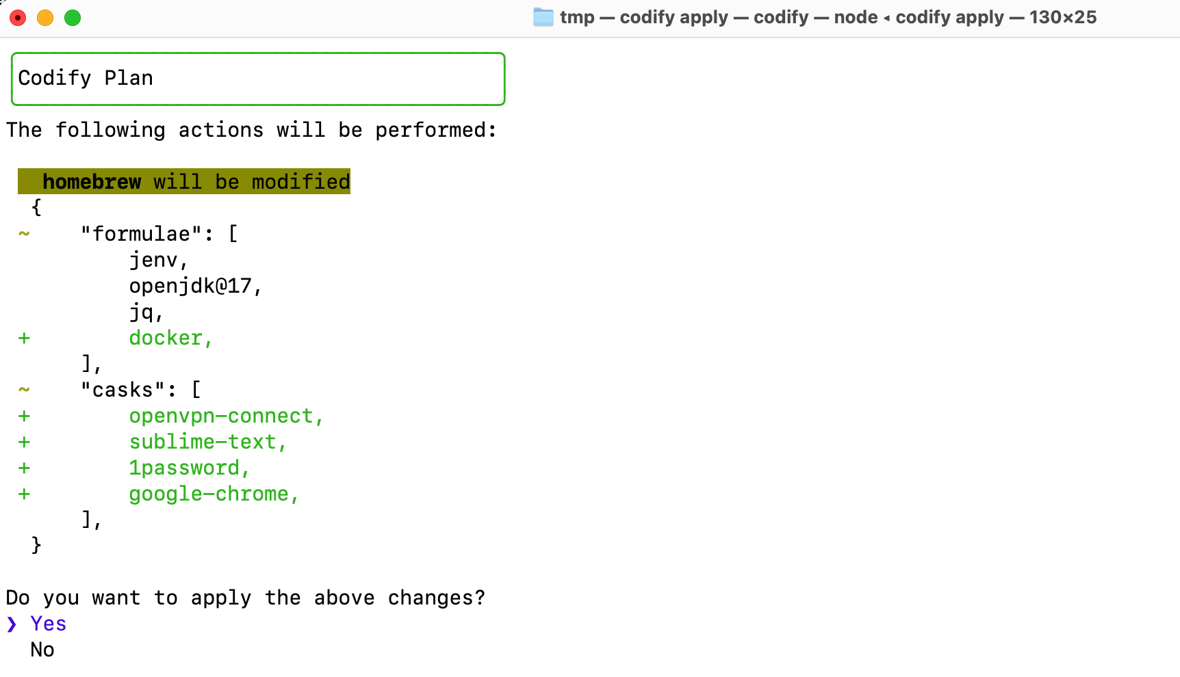Viewport: 1180px width, 677px height.
Task: Click the terminal title reading codify apply
Action: click(x=674, y=17)
